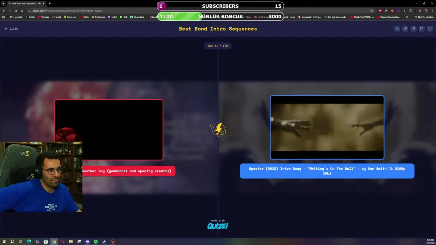Open MasterChef 1080p bookmark
The height and width of the screenshot is (245, 436).
pyautogui.click(x=362, y=17)
